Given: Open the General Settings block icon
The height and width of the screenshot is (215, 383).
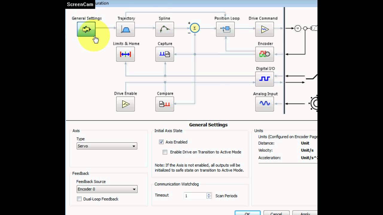Looking at the screenshot, I should [x=86, y=29].
